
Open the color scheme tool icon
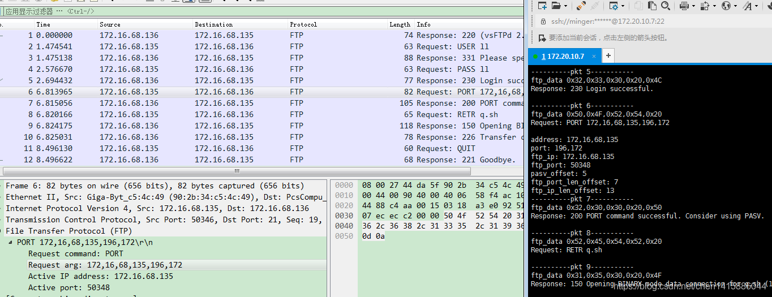coord(705,6)
